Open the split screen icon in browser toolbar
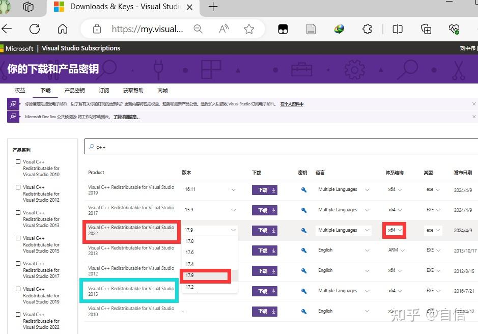 [398, 29]
